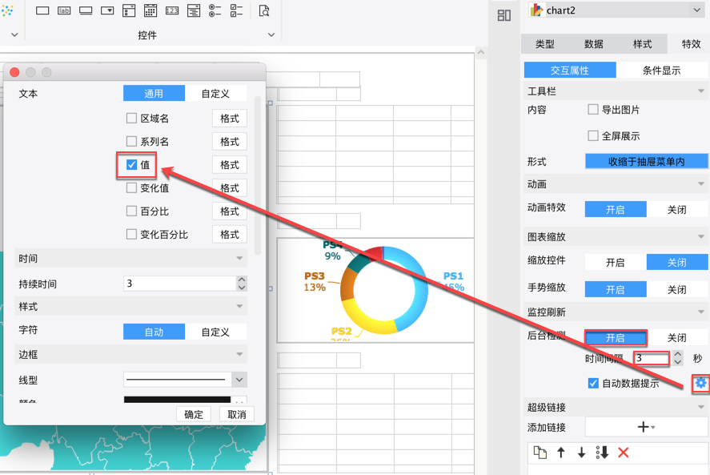Collapse the 样式 section in dialog
This screenshot has height=475, width=710.
pyautogui.click(x=239, y=306)
